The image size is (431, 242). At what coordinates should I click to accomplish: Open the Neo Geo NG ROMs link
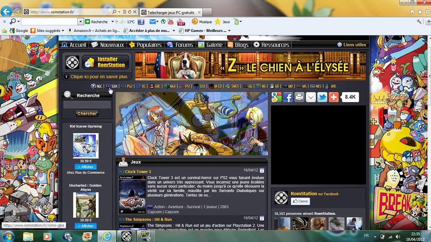click(x=261, y=86)
